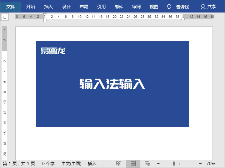225x168 pixels.
Task: Click the word count 0 个字
Action: click(x=48, y=164)
